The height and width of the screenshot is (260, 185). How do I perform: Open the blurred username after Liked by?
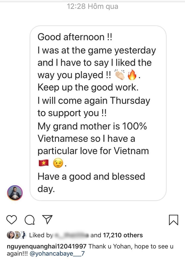pos(72,235)
